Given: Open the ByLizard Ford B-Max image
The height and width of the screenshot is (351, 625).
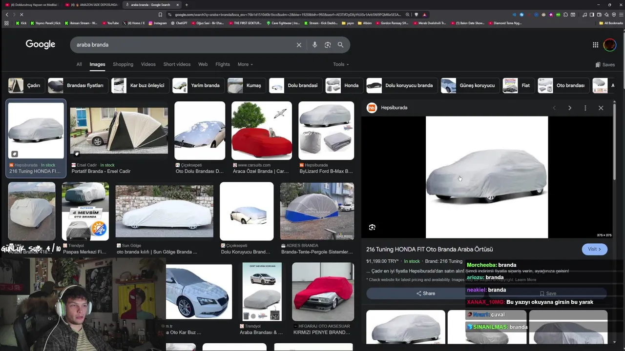Looking at the screenshot, I should click(326, 131).
